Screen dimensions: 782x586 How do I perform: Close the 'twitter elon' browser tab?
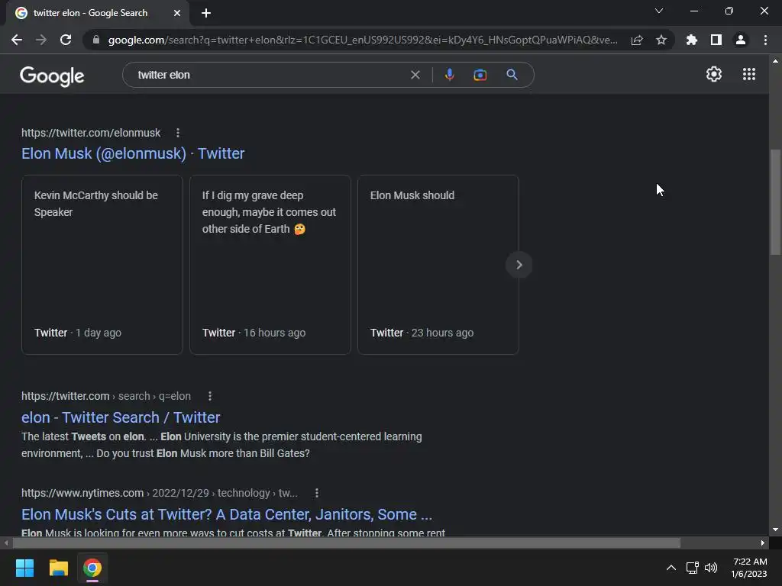[177, 13]
